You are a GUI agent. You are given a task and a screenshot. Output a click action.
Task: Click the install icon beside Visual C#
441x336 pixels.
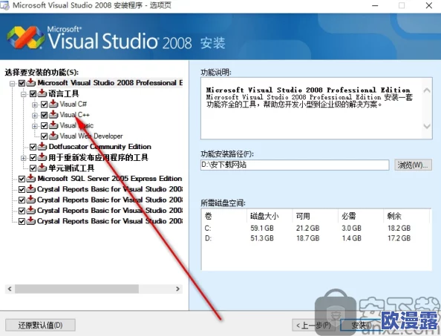53,105
